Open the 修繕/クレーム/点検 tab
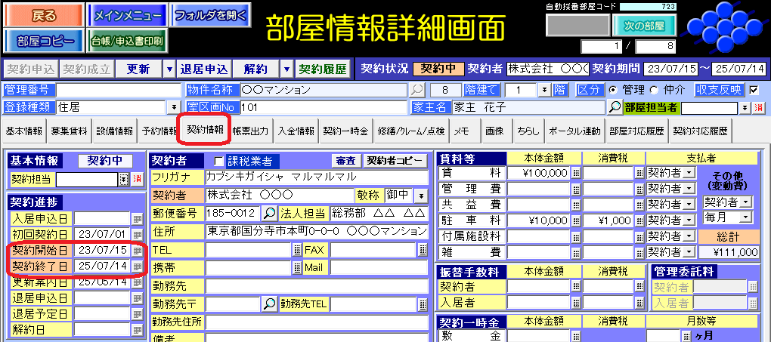 [x=410, y=131]
